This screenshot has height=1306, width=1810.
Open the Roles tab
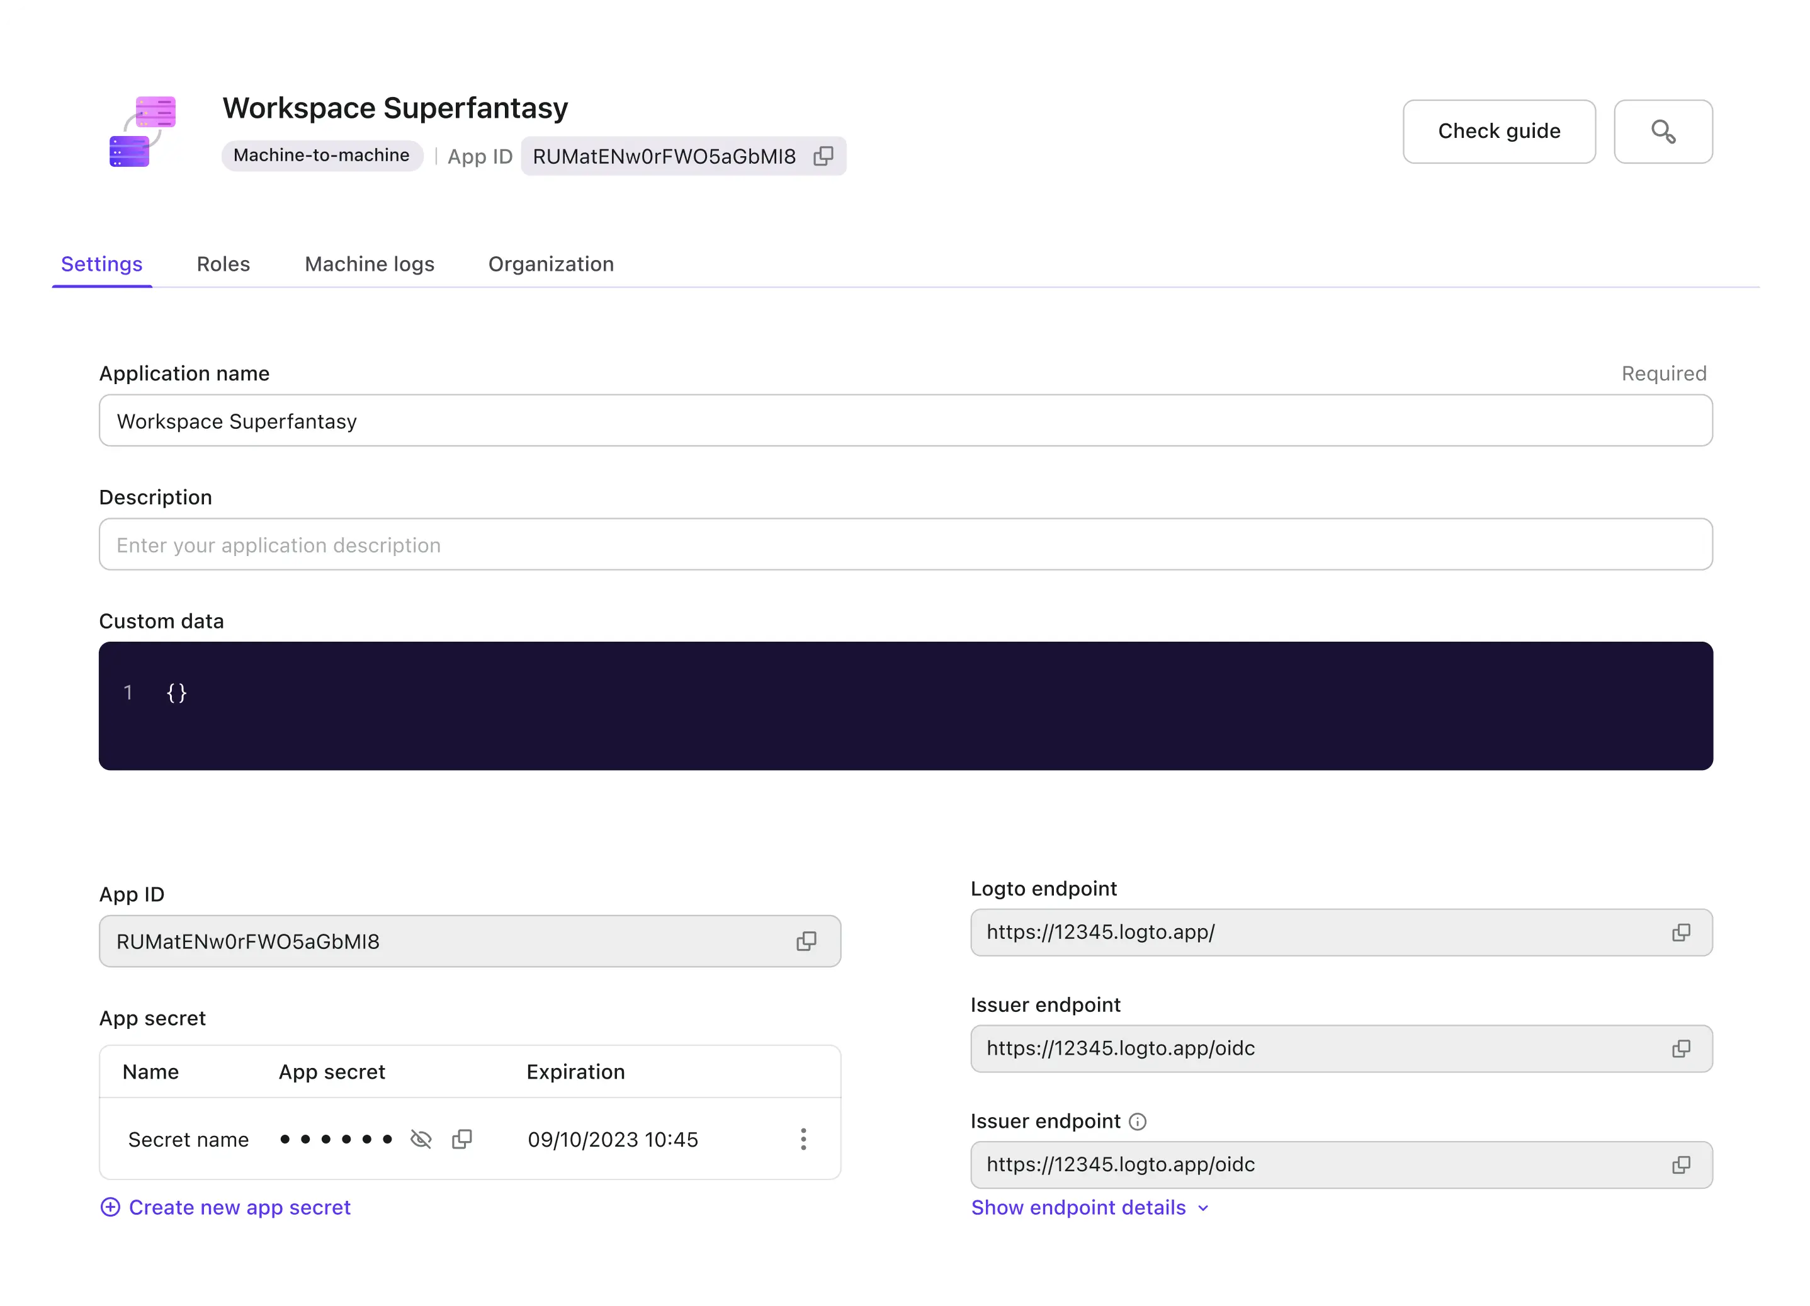223,264
